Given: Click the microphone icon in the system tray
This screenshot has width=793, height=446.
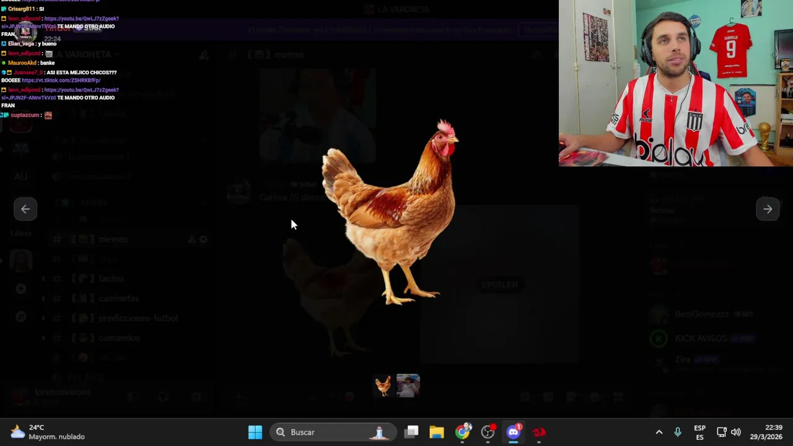Looking at the screenshot, I should coord(678,432).
